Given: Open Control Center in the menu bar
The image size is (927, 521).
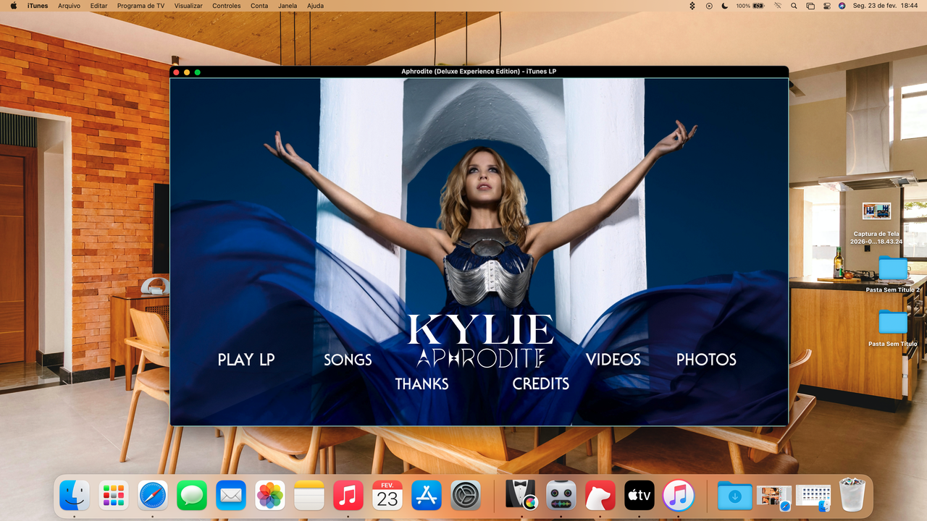Looking at the screenshot, I should (x=826, y=6).
